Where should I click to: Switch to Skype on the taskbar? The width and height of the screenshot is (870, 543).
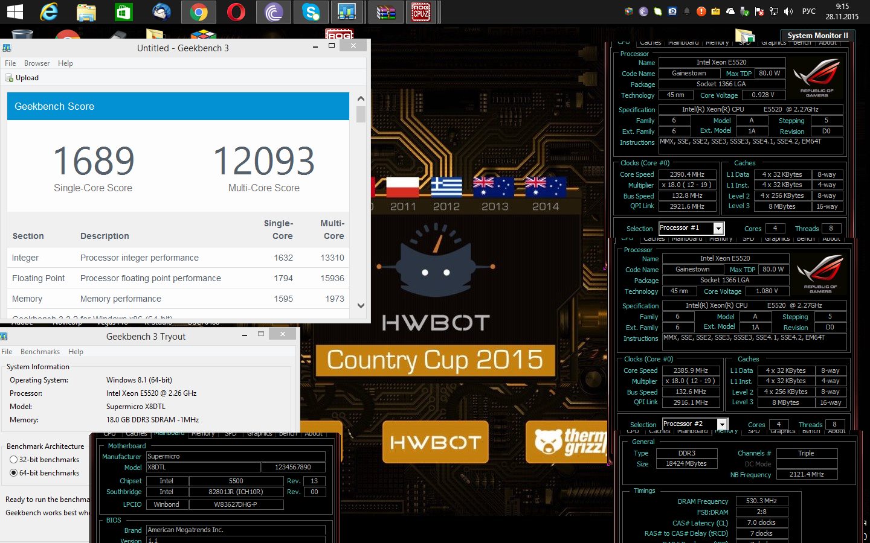tap(311, 11)
